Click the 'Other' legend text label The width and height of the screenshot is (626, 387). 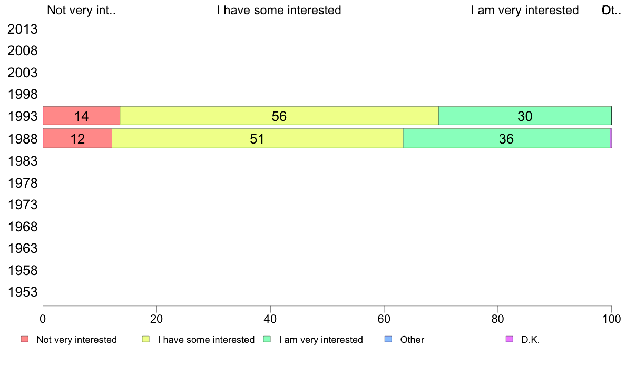(x=412, y=340)
